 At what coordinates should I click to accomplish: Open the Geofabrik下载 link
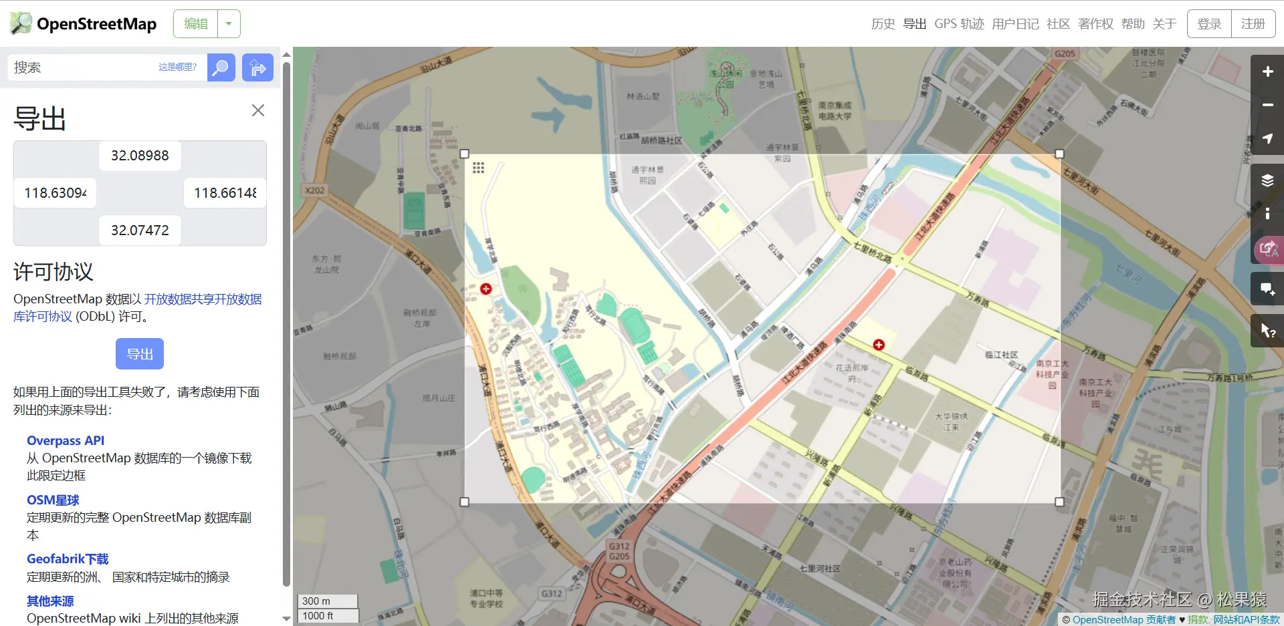coord(68,559)
